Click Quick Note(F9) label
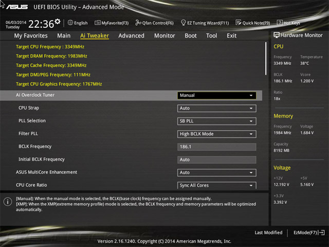This screenshot has width=329, height=247. tap(256, 23)
